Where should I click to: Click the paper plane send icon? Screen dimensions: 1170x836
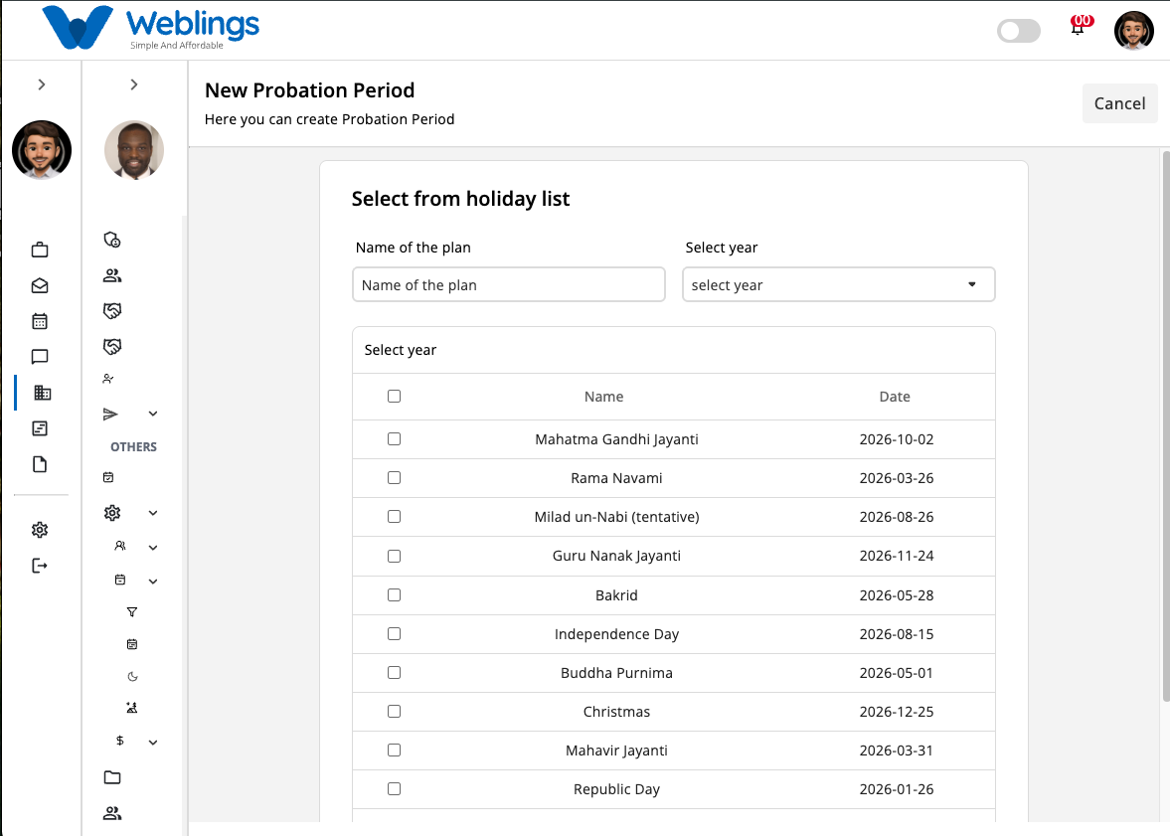[110, 415]
